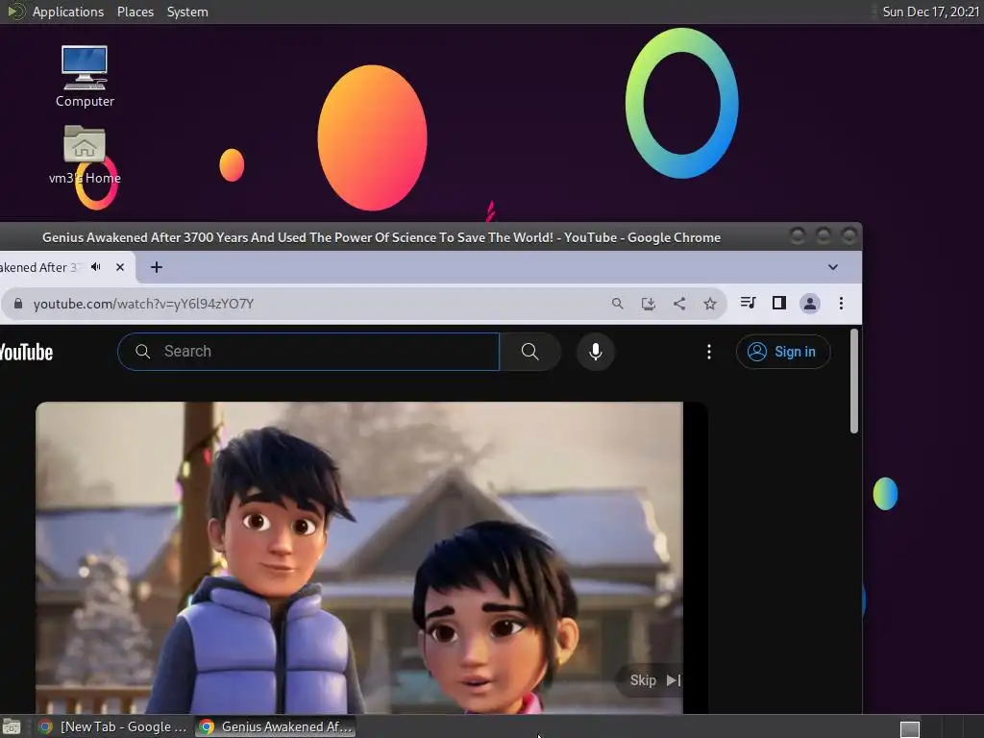Sign in to YouTube

[x=783, y=352]
